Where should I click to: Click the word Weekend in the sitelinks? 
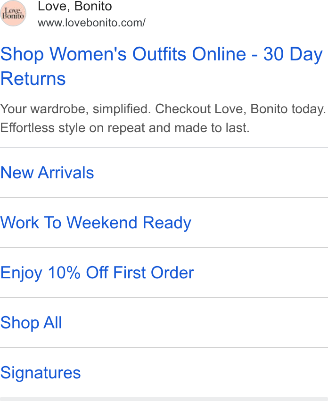(x=102, y=223)
